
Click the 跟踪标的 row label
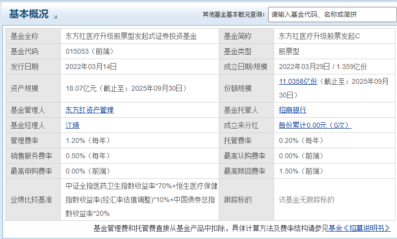[x=238, y=200]
